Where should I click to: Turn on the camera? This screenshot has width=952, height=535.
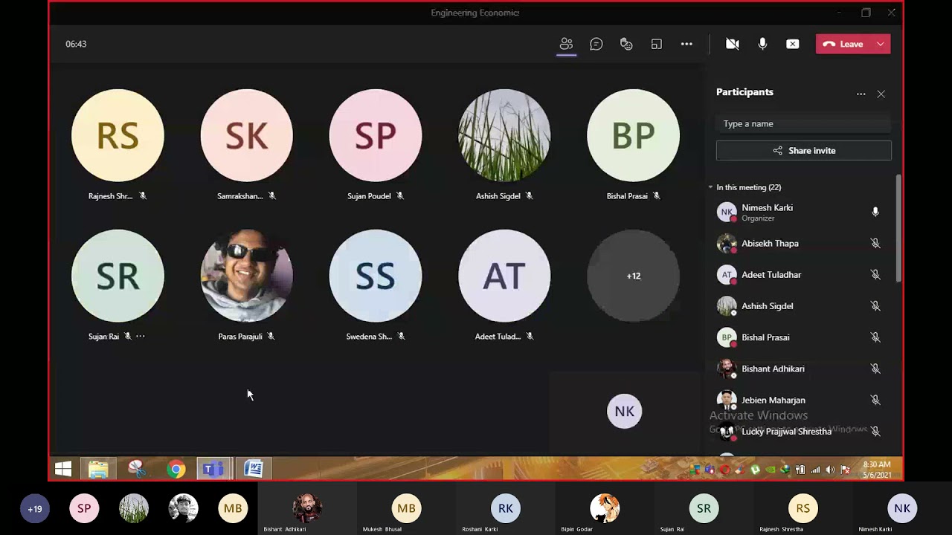[733, 45]
